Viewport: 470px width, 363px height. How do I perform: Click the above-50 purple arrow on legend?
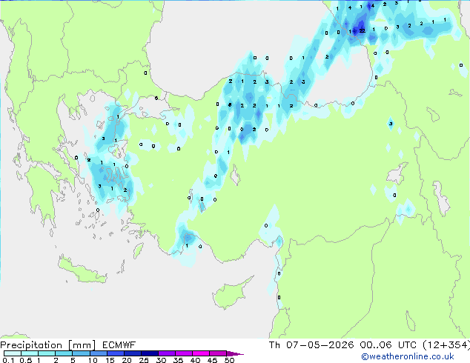[x=235, y=353]
